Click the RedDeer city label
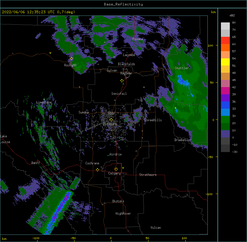Viewport: 247px width, 242px height. click(x=126, y=73)
